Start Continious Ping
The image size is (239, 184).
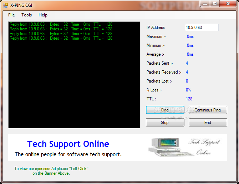tap(208, 110)
